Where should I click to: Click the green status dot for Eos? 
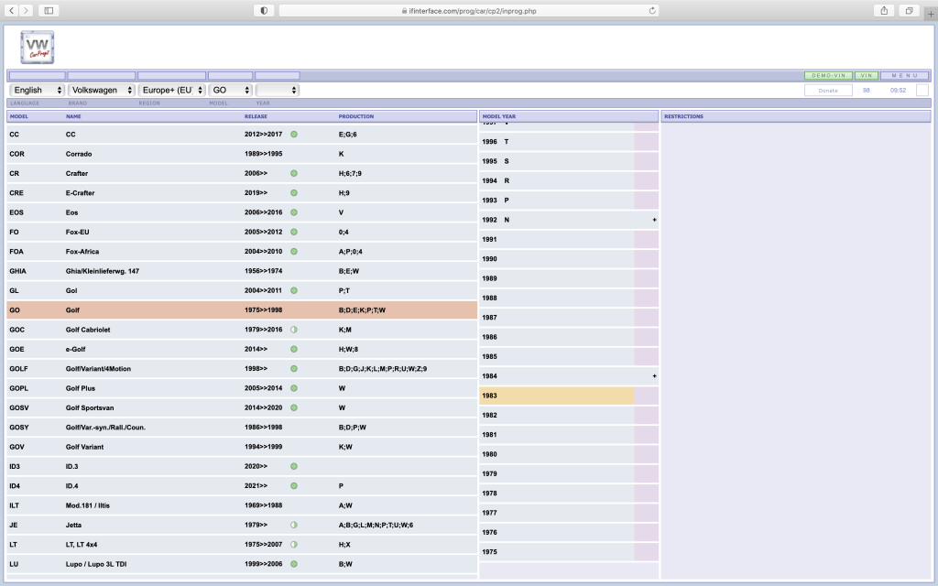coord(294,212)
